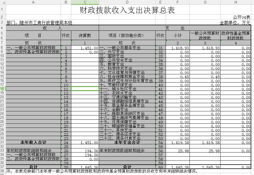
Task: Click the title cell 财政拨款收入支出决算总表
Action: click(127, 10)
